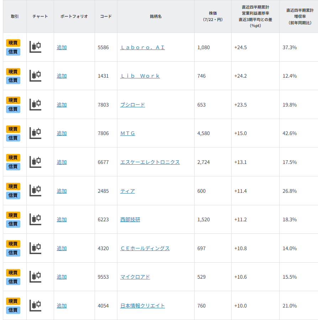Image resolution: width=318 pixels, height=320 pixels.
Task: Add Laboro.AI to portfolio via 追加
Action: pyautogui.click(x=62, y=47)
